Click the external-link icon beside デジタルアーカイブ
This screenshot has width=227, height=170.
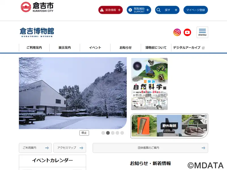click(203, 48)
